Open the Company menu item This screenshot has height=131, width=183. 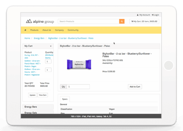click(59, 30)
